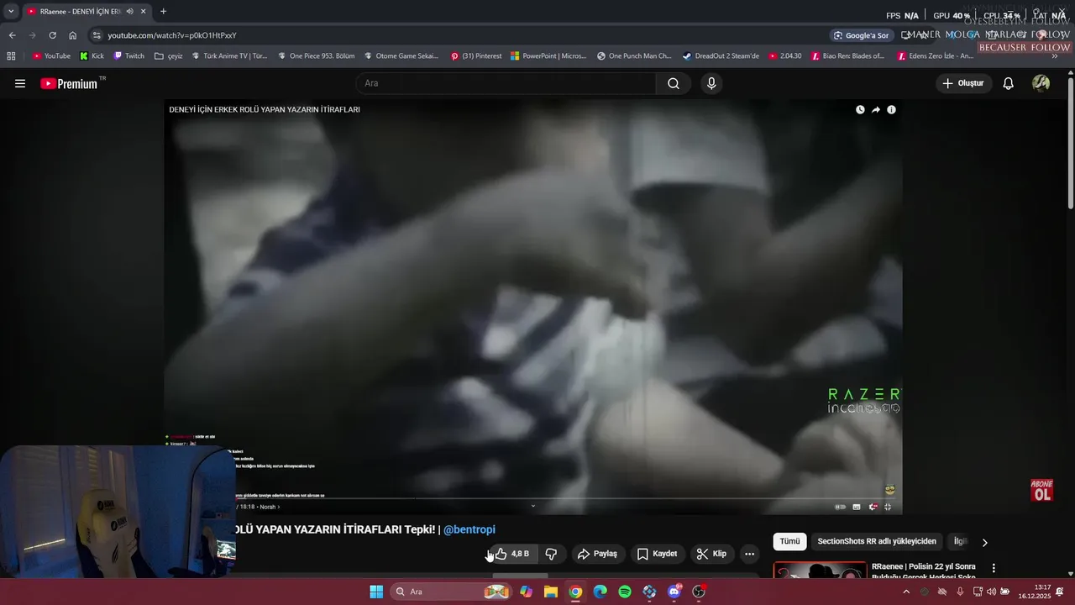This screenshot has height=605, width=1075.
Task: Click the Paylaş share button
Action: tap(597, 554)
